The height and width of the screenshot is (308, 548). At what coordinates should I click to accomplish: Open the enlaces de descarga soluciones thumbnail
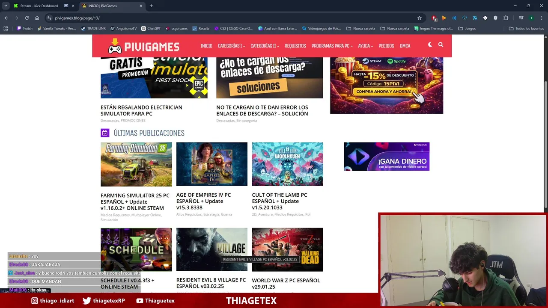click(270, 78)
